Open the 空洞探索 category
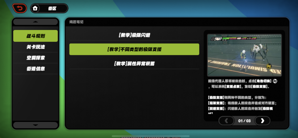The height and width of the screenshot is (138, 298). 36,58
